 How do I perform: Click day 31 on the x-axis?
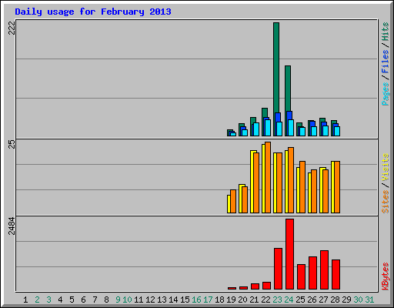point(369,300)
